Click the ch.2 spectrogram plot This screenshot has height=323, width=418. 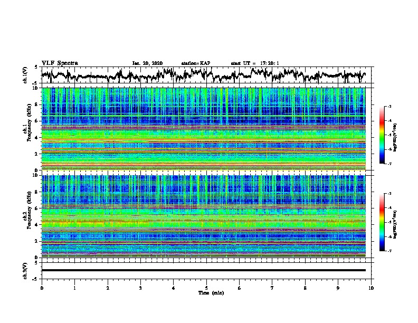(204, 216)
